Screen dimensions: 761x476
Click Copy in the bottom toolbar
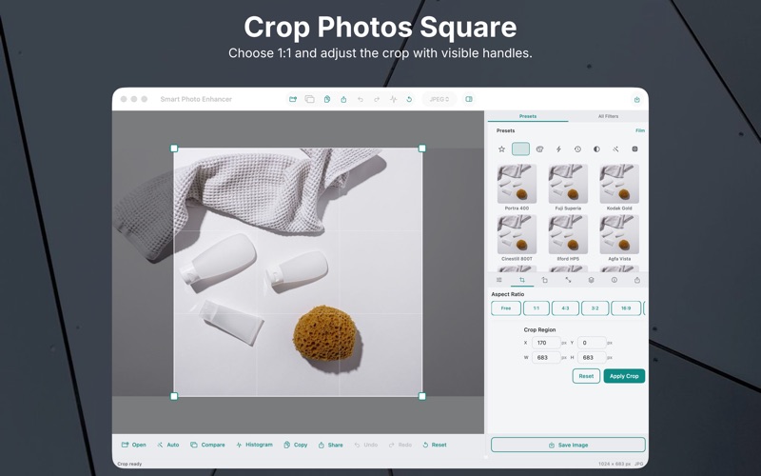point(296,445)
